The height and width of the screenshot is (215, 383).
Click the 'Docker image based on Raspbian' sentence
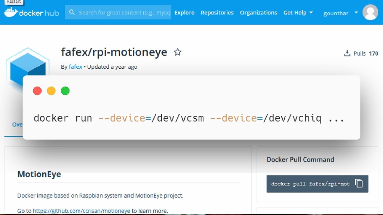coord(100,196)
